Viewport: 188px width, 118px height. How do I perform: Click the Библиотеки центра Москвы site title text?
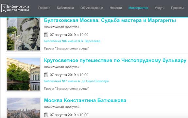pyautogui.click(x=18, y=8)
